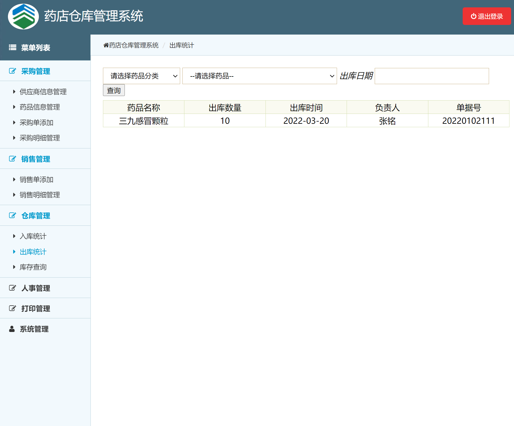The width and height of the screenshot is (514, 426).
Task: Select the 库存查询 sidebar entry
Action: (33, 267)
